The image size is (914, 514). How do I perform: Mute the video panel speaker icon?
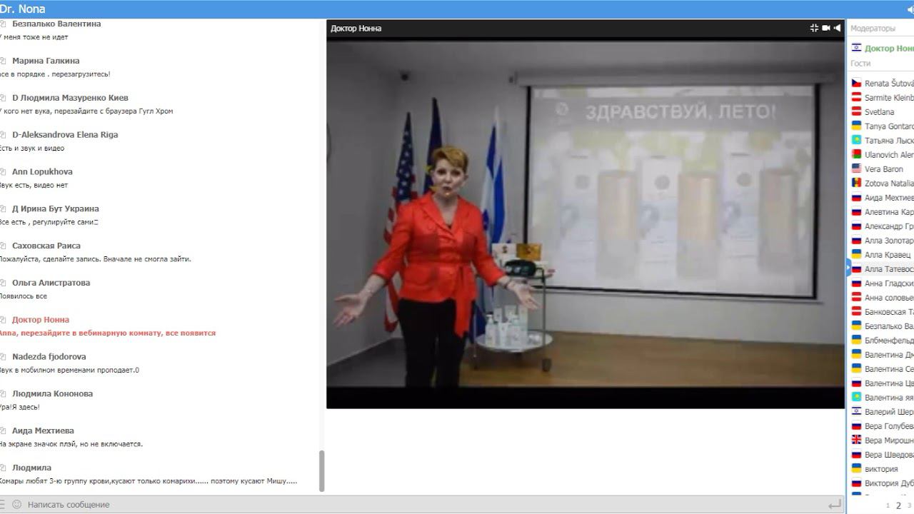coord(838,28)
